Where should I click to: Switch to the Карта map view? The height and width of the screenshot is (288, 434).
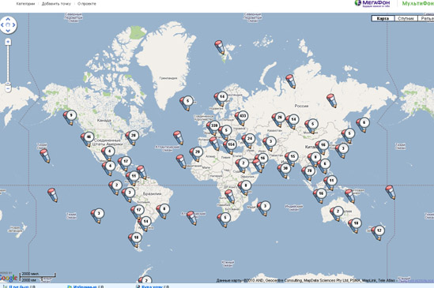tap(383, 18)
